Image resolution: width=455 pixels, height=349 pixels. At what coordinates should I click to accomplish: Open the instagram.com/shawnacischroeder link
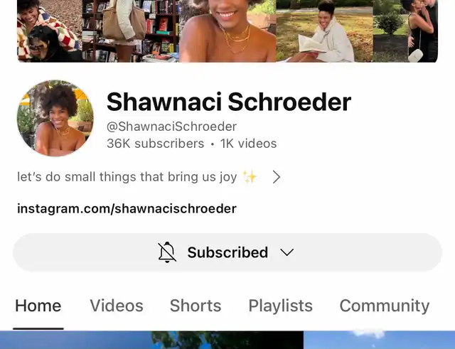click(x=127, y=209)
